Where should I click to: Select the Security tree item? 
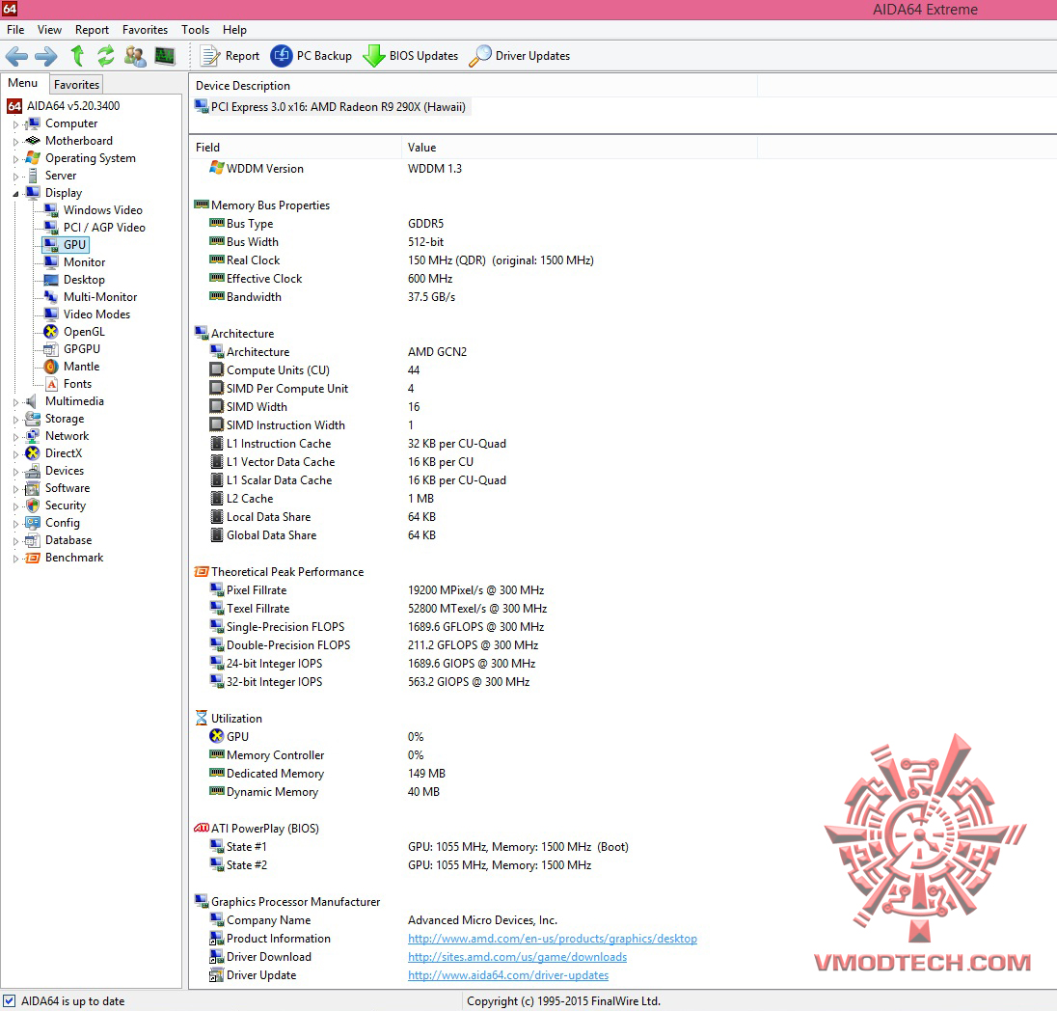[65, 505]
